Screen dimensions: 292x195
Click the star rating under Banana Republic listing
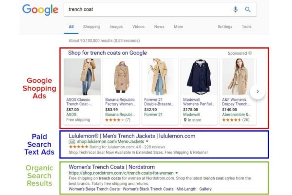tap(114, 120)
